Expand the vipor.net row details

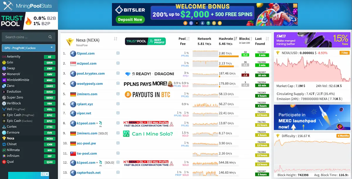[x=118, y=113]
